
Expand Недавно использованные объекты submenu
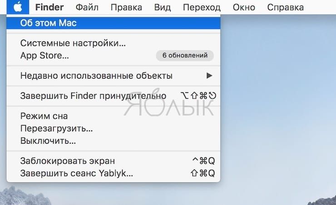pyautogui.click(x=114, y=76)
